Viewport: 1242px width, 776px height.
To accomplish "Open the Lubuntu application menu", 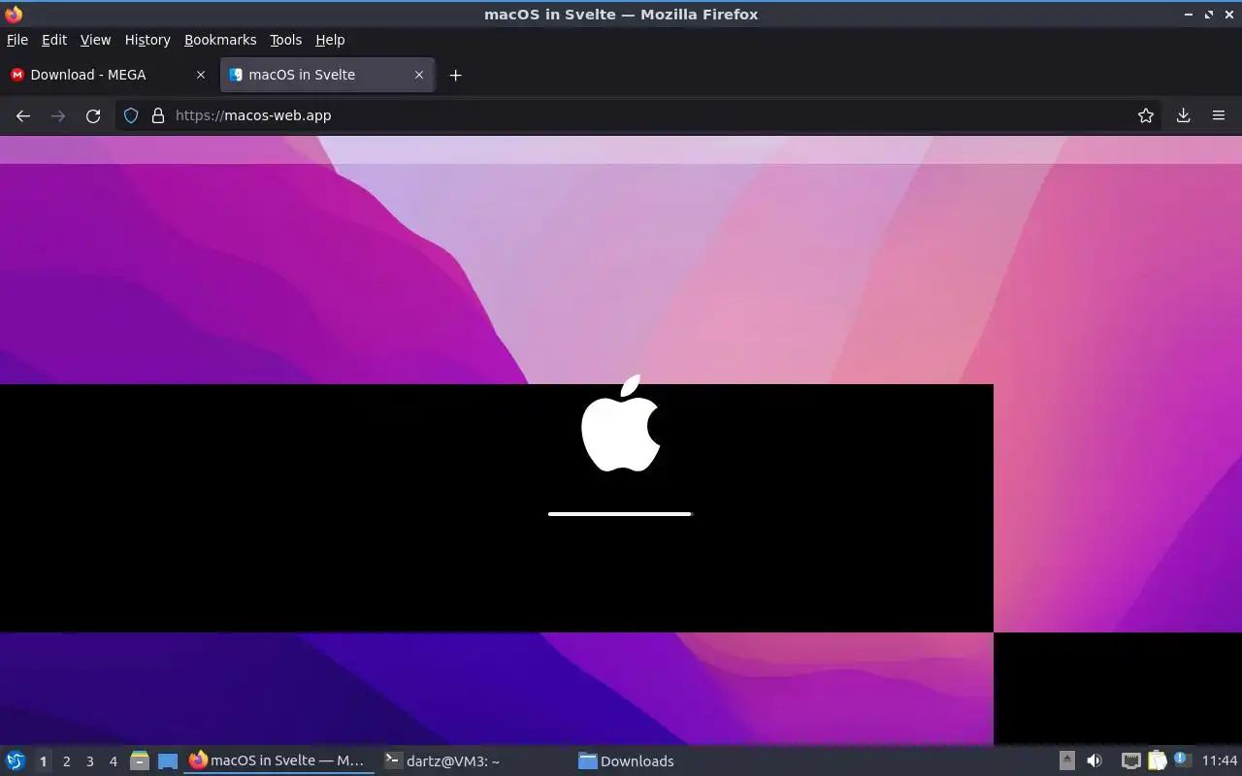I will [x=16, y=760].
